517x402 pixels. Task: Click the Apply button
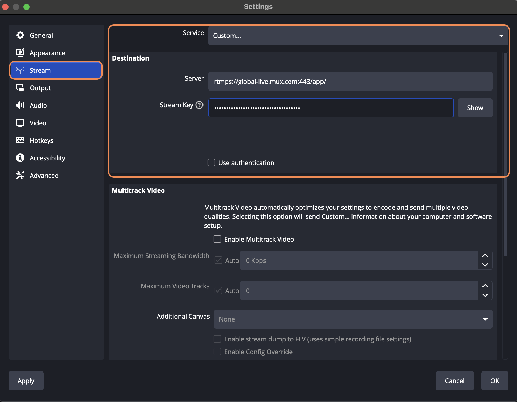click(26, 381)
